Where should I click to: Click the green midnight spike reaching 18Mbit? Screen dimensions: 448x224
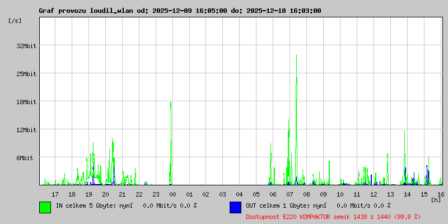coord(171,143)
